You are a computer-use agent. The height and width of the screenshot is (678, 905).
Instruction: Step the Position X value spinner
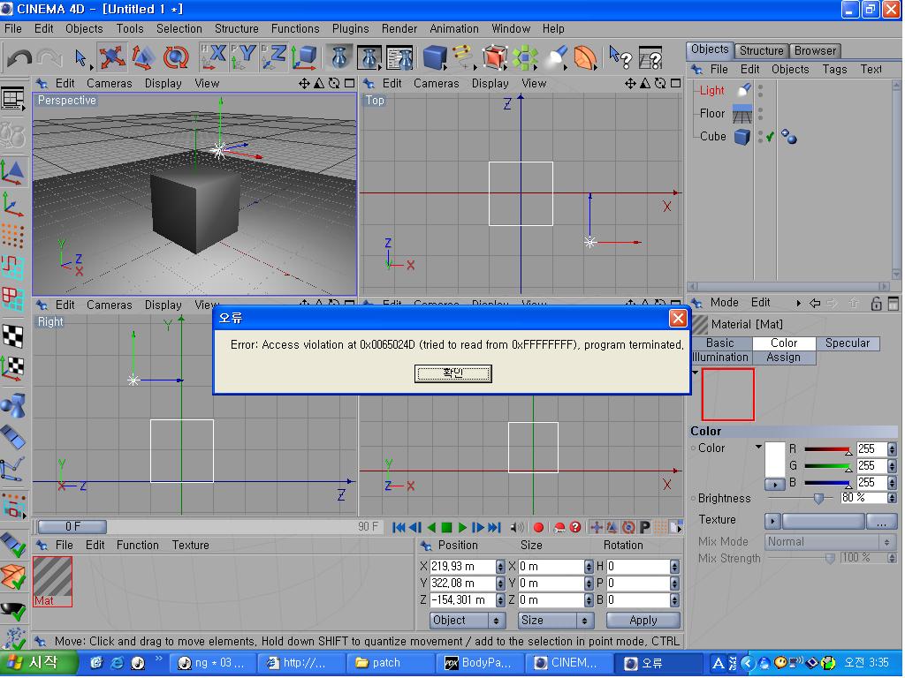click(500, 567)
